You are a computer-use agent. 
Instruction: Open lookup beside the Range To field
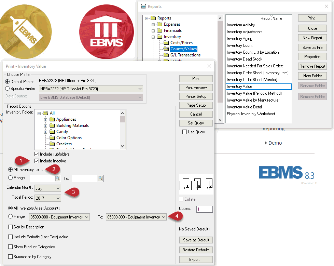(x=100, y=178)
